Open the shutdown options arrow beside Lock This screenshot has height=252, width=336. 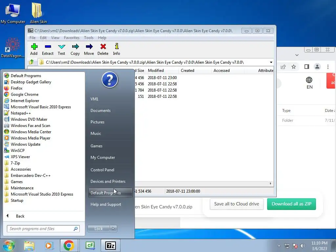(113, 229)
